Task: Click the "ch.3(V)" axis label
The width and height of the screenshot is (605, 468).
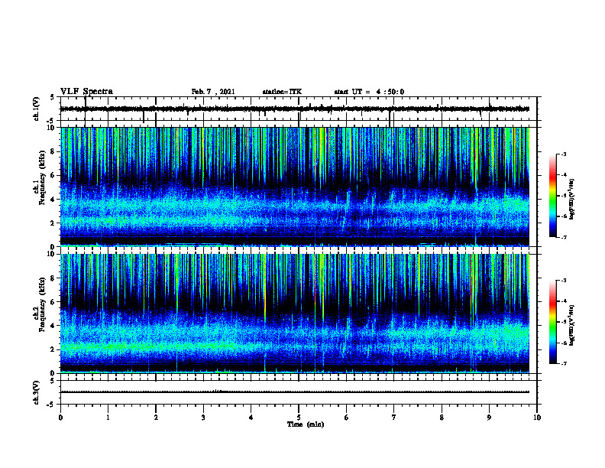Action: [37, 392]
